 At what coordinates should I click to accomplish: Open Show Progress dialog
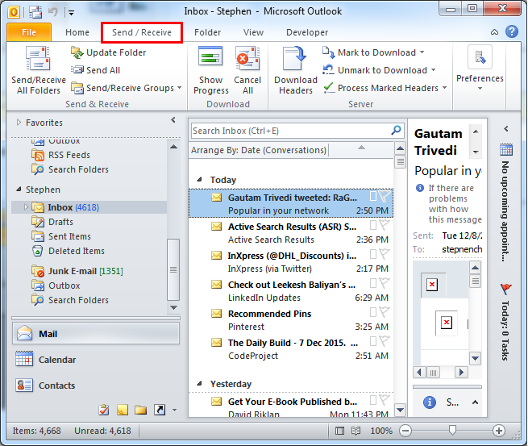coord(210,71)
